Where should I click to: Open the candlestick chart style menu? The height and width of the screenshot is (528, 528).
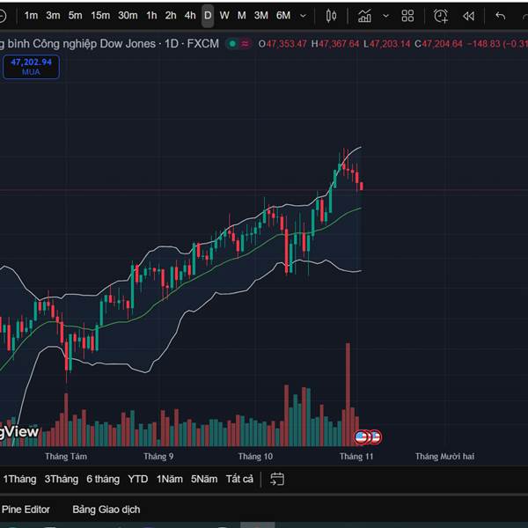point(331,16)
